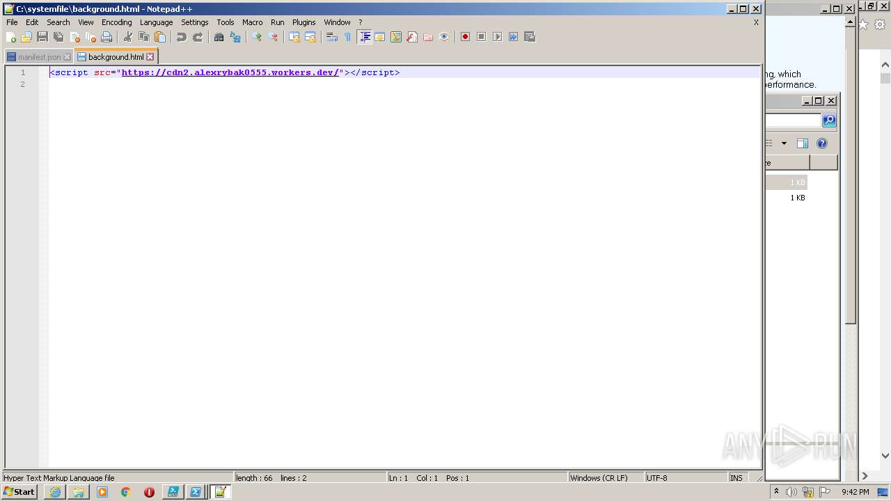This screenshot has width=891, height=501.
Task: Open the Plugins menu
Action: (x=304, y=22)
